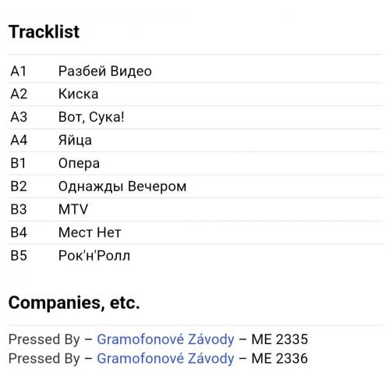Click the B3 position label
Image resolution: width=390 pixels, height=390 pixels.
(19, 210)
